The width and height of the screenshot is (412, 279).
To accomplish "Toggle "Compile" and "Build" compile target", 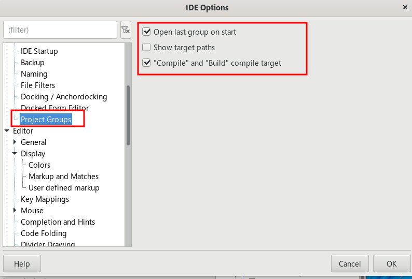I will 147,63.
